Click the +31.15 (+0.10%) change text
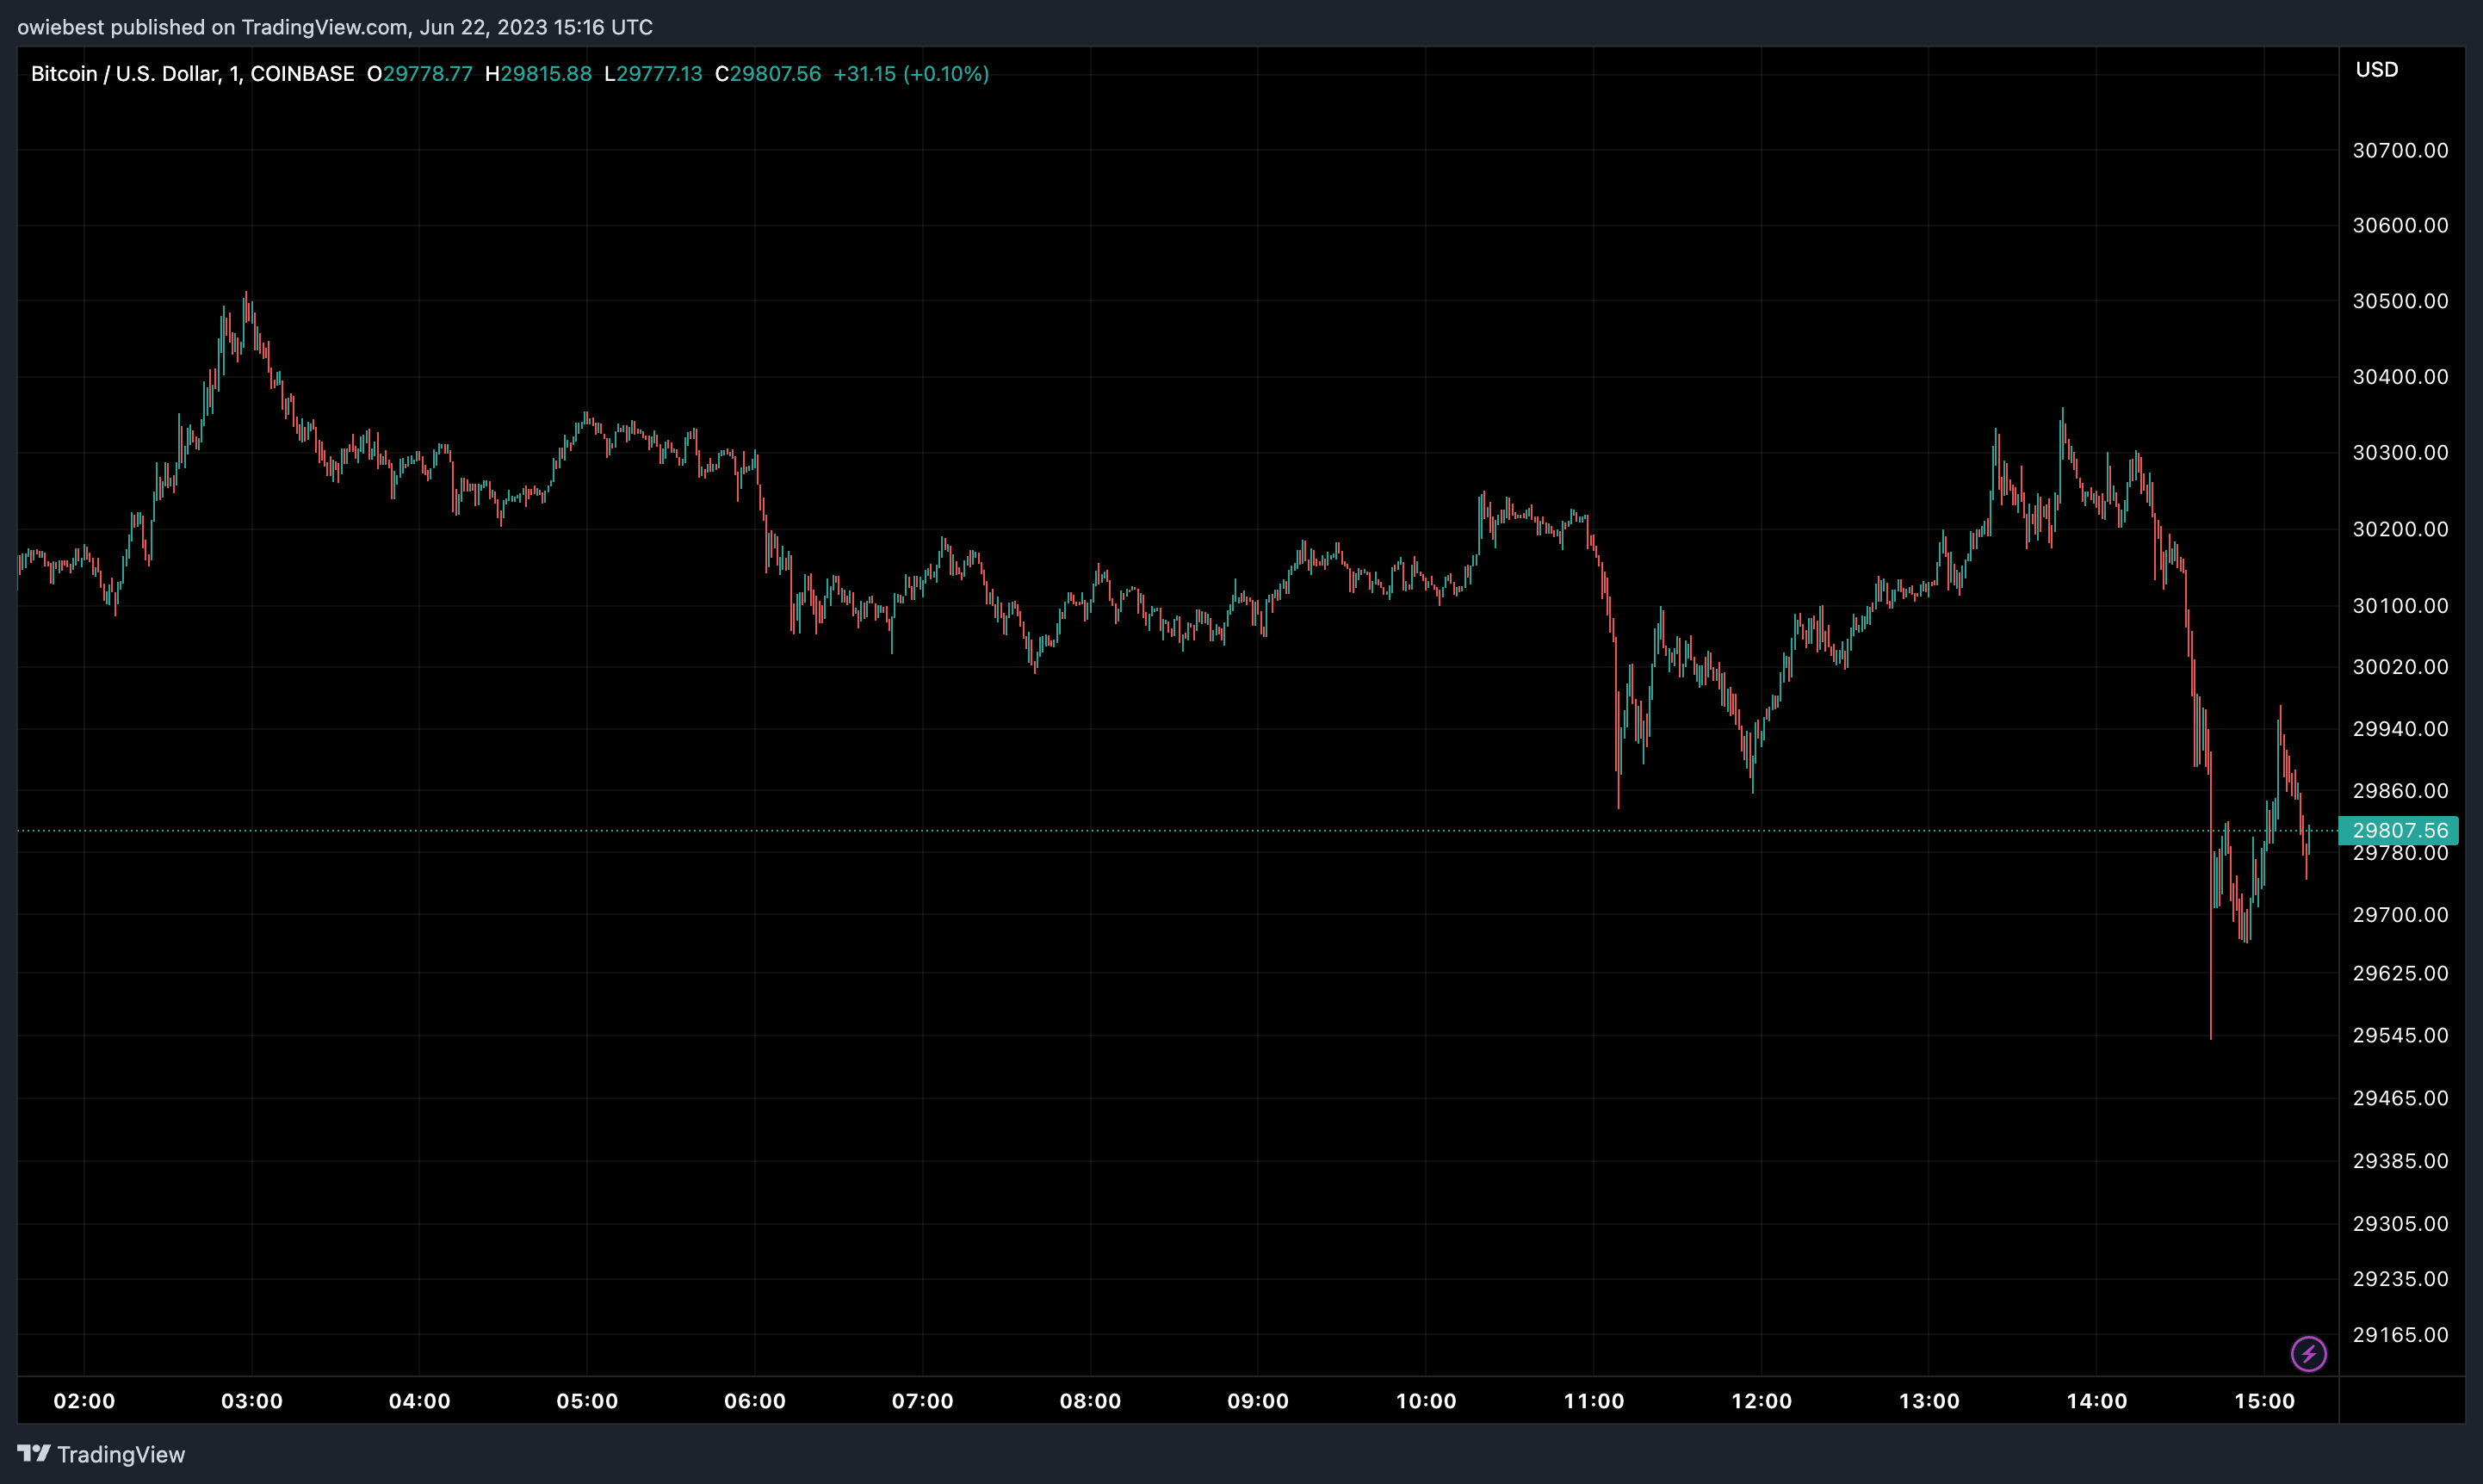 click(x=910, y=74)
